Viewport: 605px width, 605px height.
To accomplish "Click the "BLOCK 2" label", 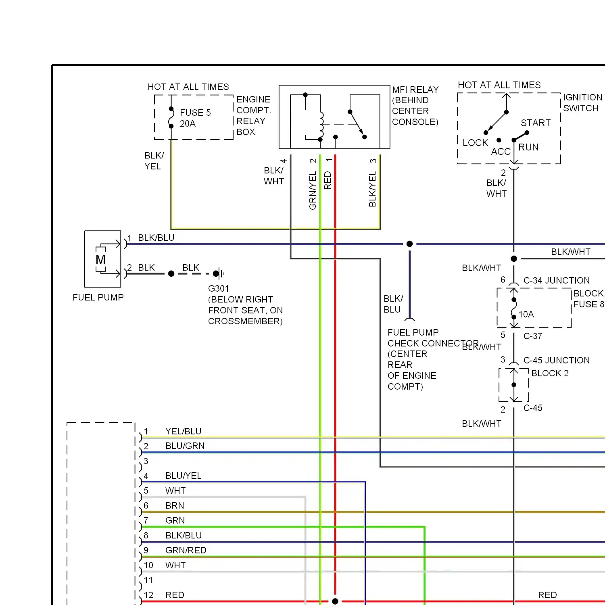I will 550,373.
